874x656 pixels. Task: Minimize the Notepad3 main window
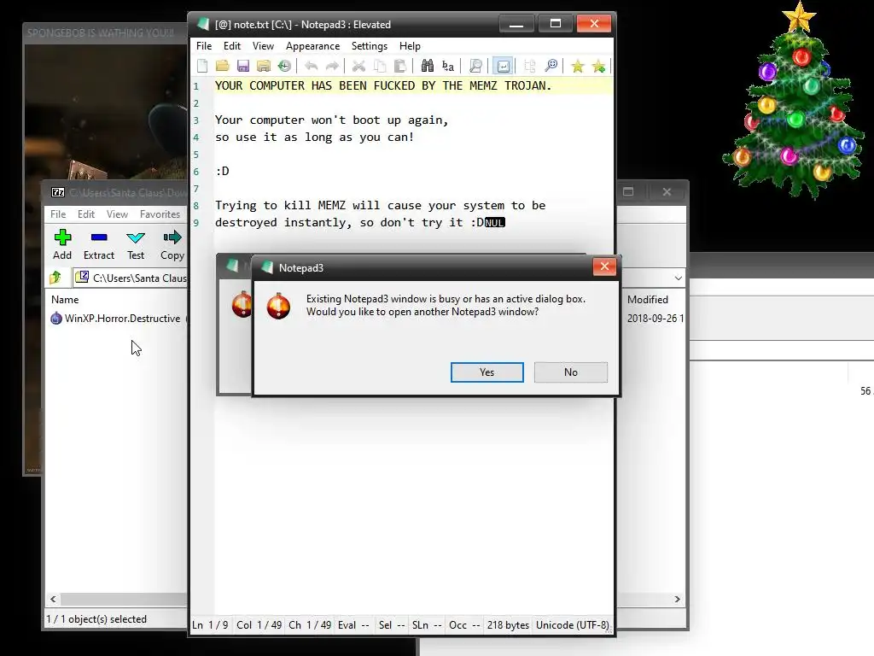(x=516, y=24)
